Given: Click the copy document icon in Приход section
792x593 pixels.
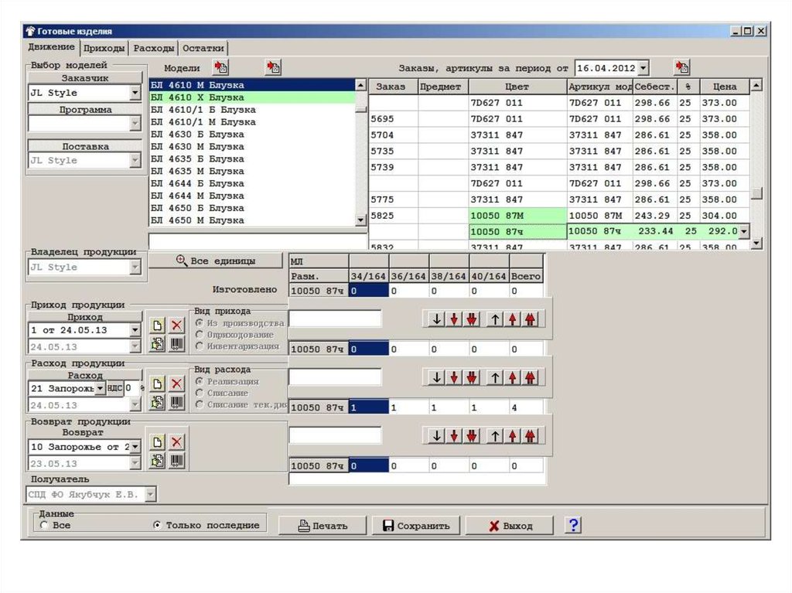Looking at the screenshot, I should point(158,344).
